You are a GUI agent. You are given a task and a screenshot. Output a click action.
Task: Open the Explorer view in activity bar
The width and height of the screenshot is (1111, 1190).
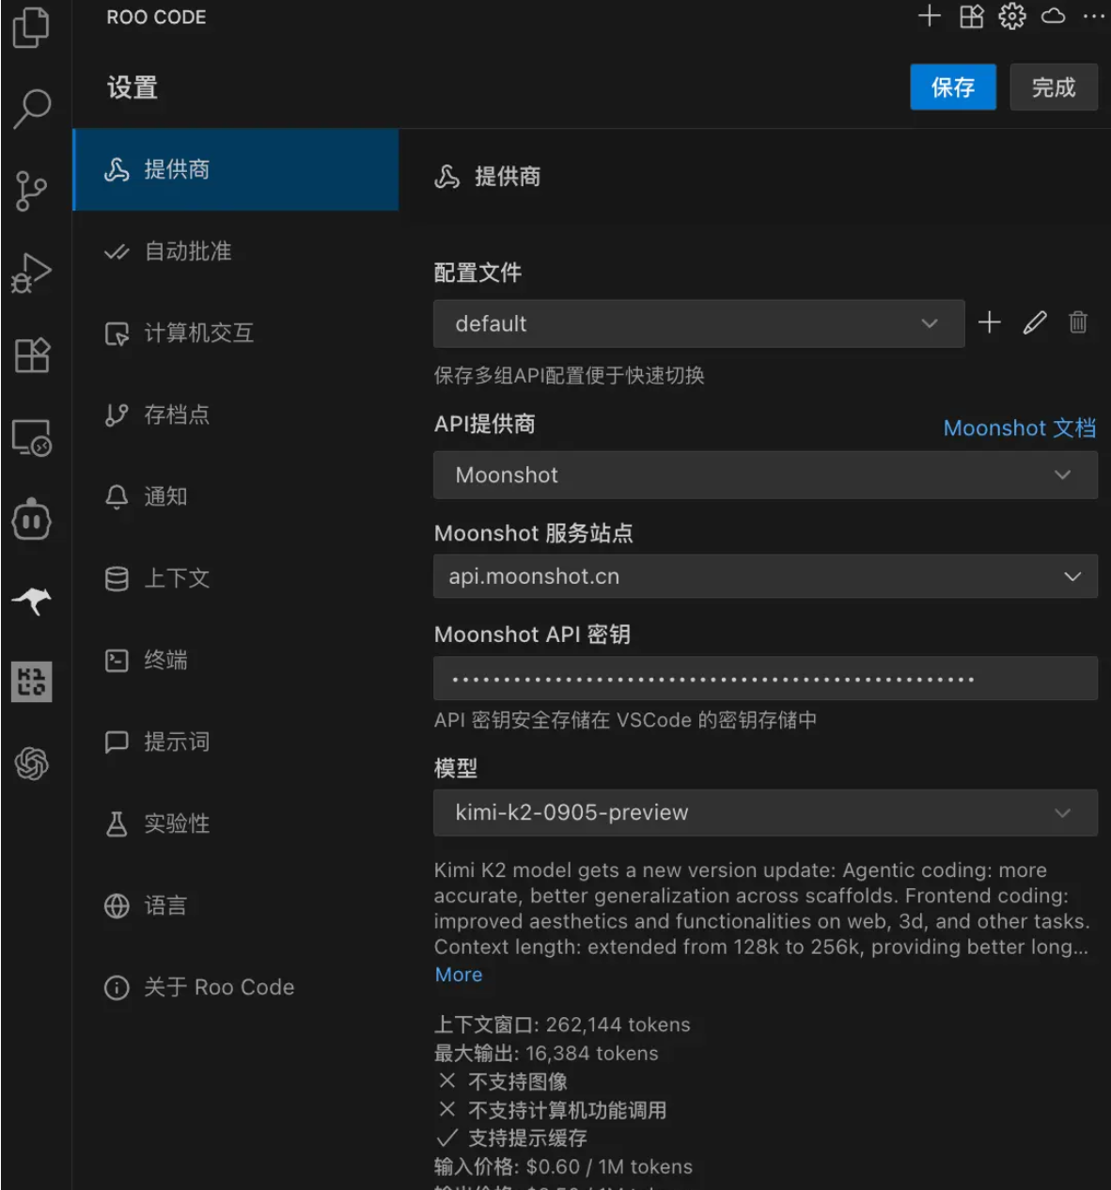pos(31,27)
